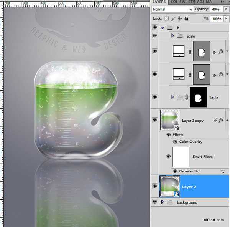Image resolution: width=230 pixels, height=227 pixels.
Task: Click first gradient fill layer thumbnail
Action: point(179,51)
